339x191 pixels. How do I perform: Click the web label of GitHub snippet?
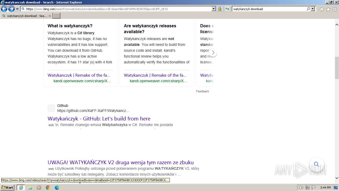(51, 125)
